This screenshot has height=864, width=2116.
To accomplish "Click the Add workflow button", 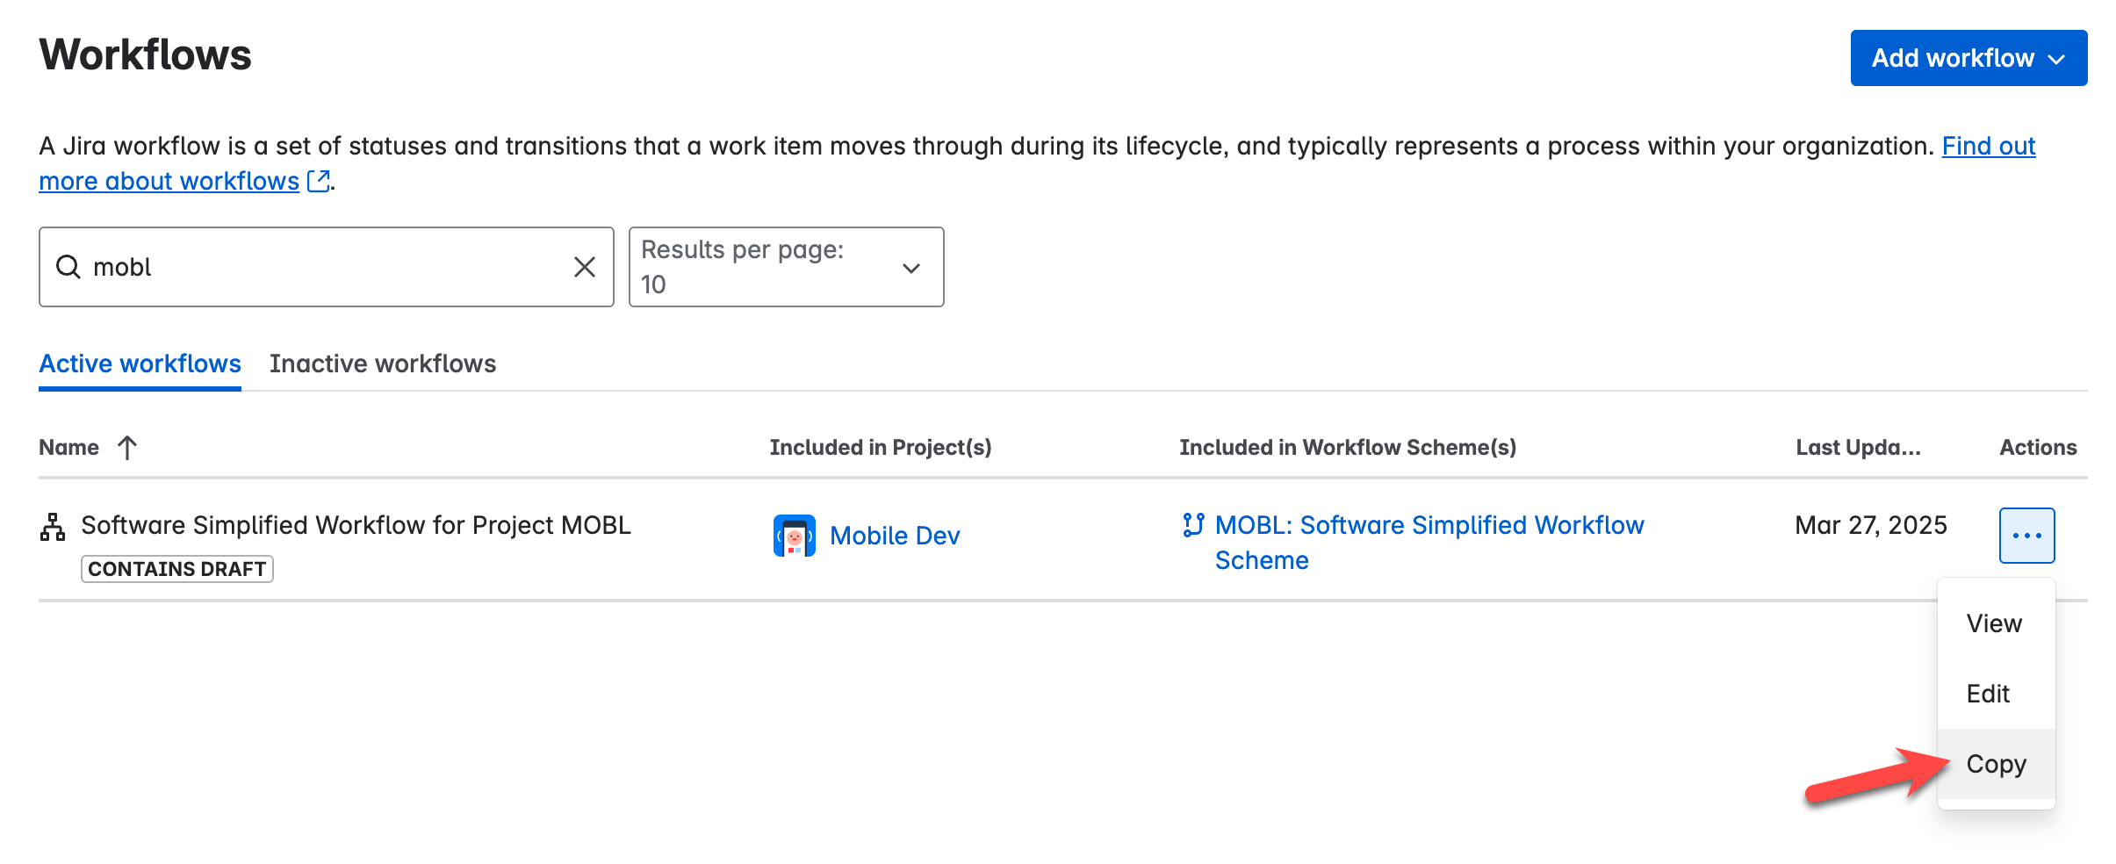I will [1953, 58].
